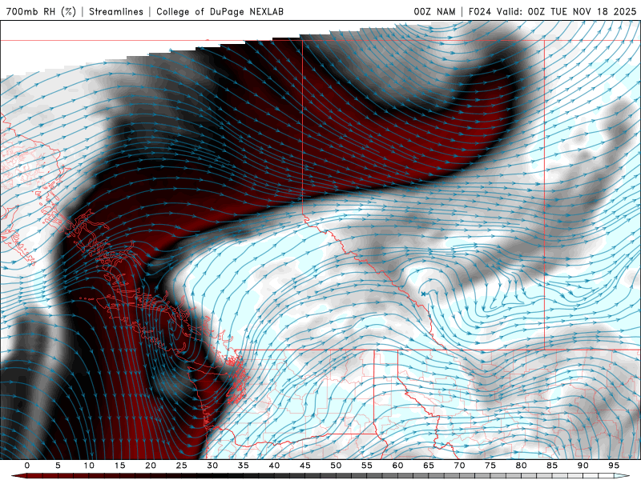
Task: Pick the legend number "75"
Action: coord(490,466)
